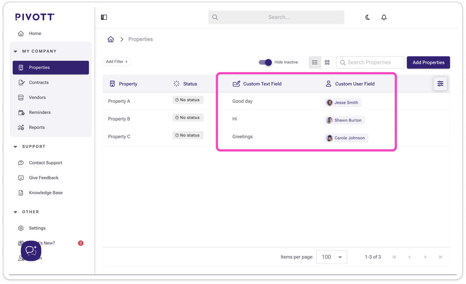The image size is (466, 284).
Task: Click No status badge for Property A
Action: pyautogui.click(x=188, y=100)
